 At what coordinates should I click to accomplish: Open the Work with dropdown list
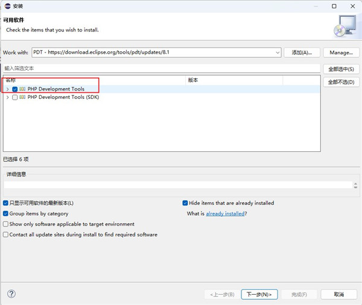(x=278, y=52)
